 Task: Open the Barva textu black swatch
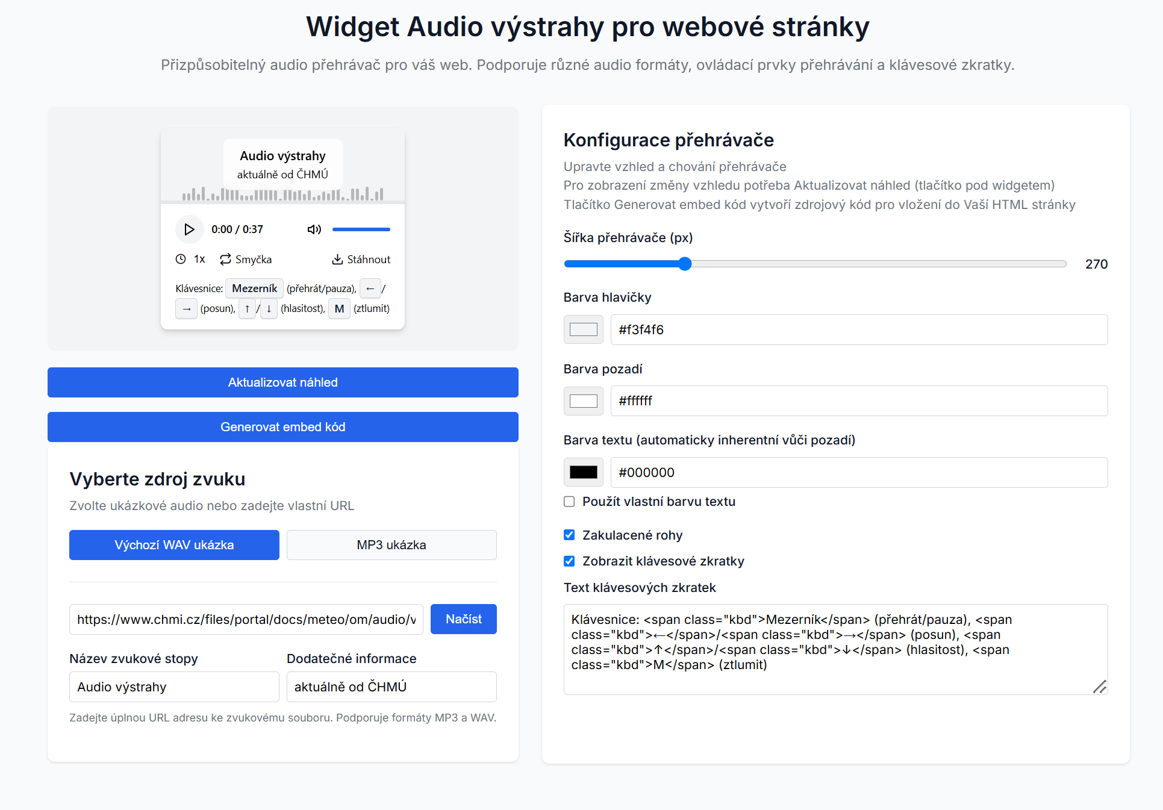(583, 473)
